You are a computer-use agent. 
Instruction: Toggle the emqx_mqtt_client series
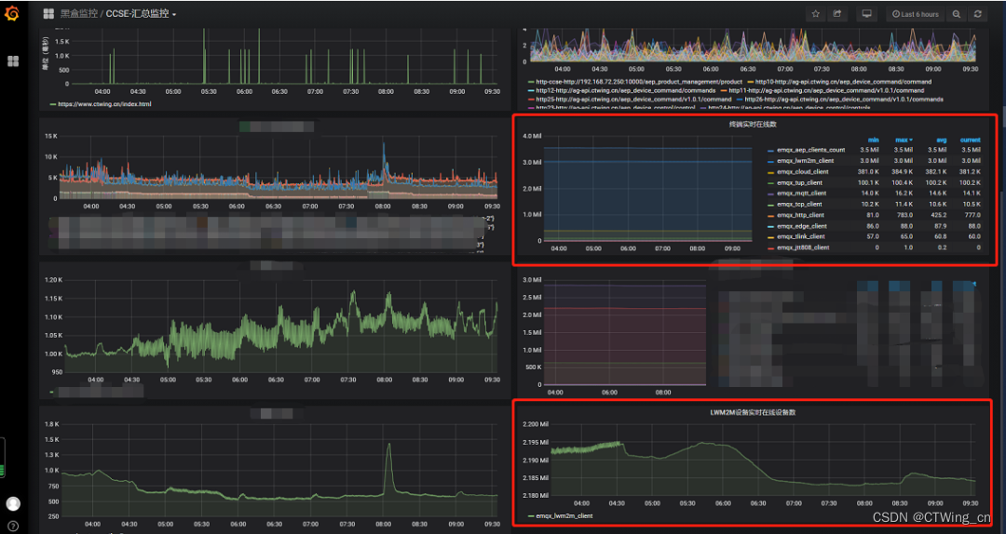(801, 193)
